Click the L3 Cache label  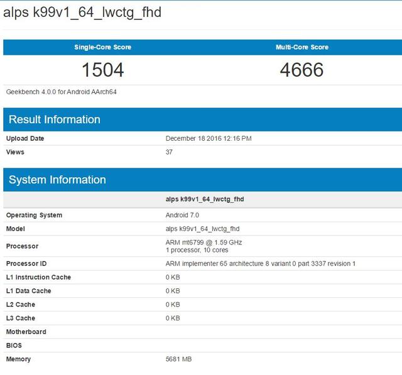[21, 318]
